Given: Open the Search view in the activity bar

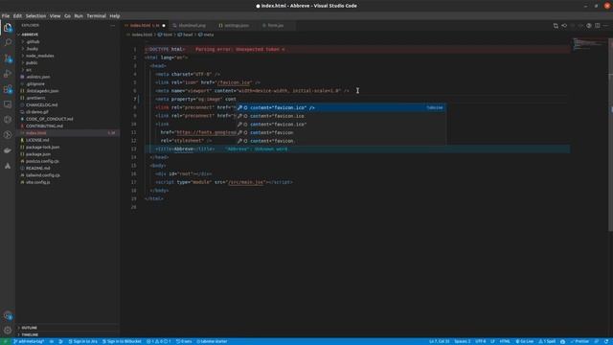Looking at the screenshot, I should [x=8, y=42].
